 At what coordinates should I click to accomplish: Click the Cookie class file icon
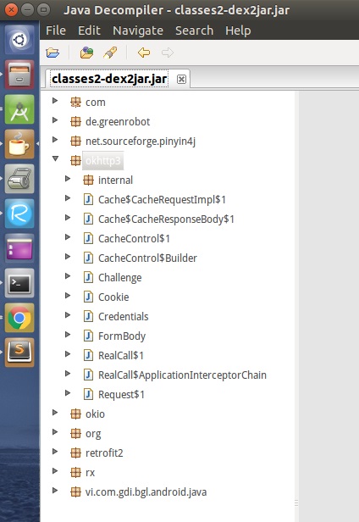pos(88,297)
